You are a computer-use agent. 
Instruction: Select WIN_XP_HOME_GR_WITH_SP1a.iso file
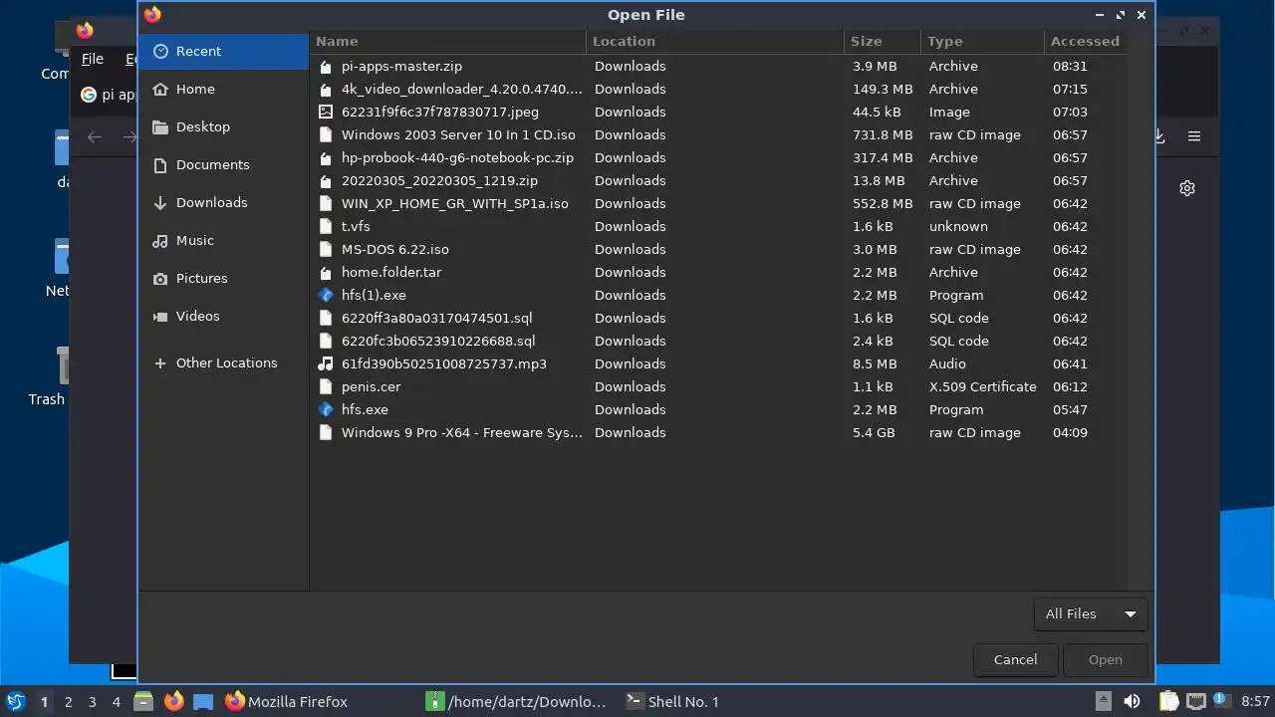click(x=719, y=203)
